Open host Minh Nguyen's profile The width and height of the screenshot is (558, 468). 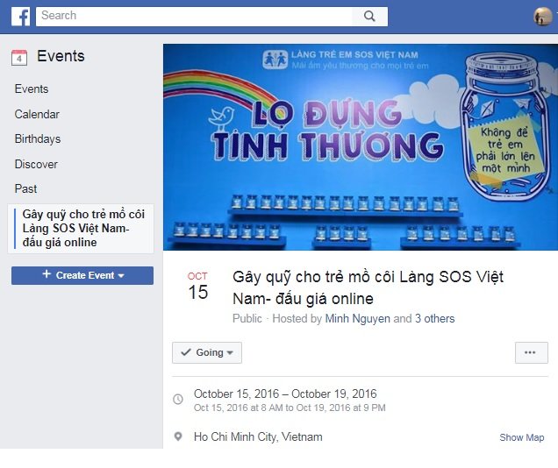[358, 318]
